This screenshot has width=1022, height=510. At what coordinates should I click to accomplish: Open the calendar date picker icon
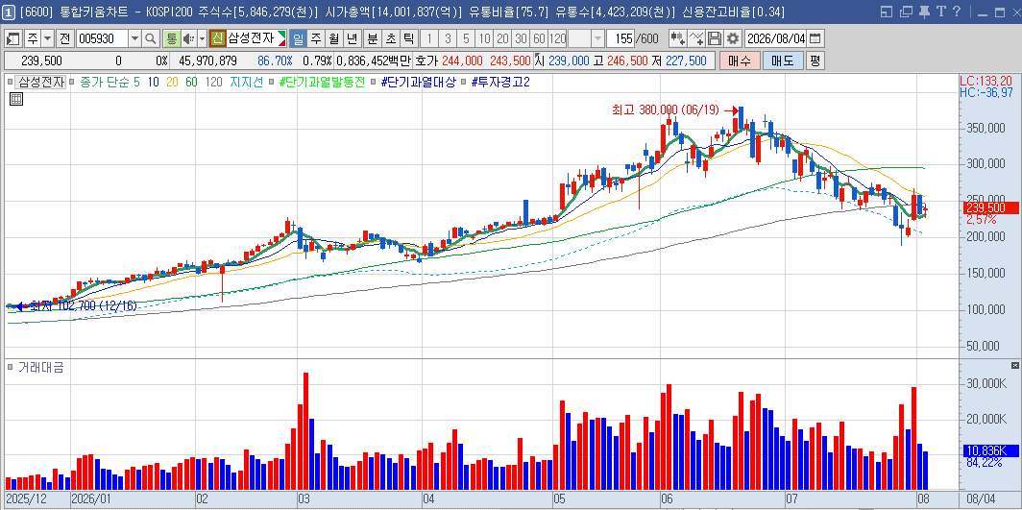tap(815, 38)
